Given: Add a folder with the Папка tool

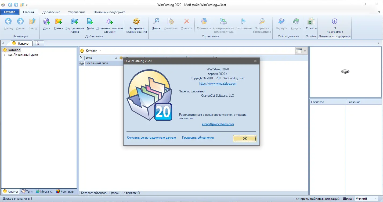Looking at the screenshot, I should 58,25.
